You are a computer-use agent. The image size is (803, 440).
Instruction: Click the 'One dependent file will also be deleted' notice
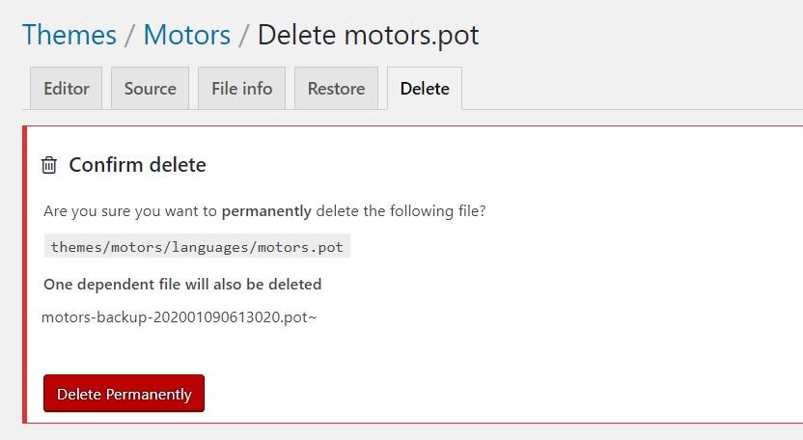click(x=182, y=285)
